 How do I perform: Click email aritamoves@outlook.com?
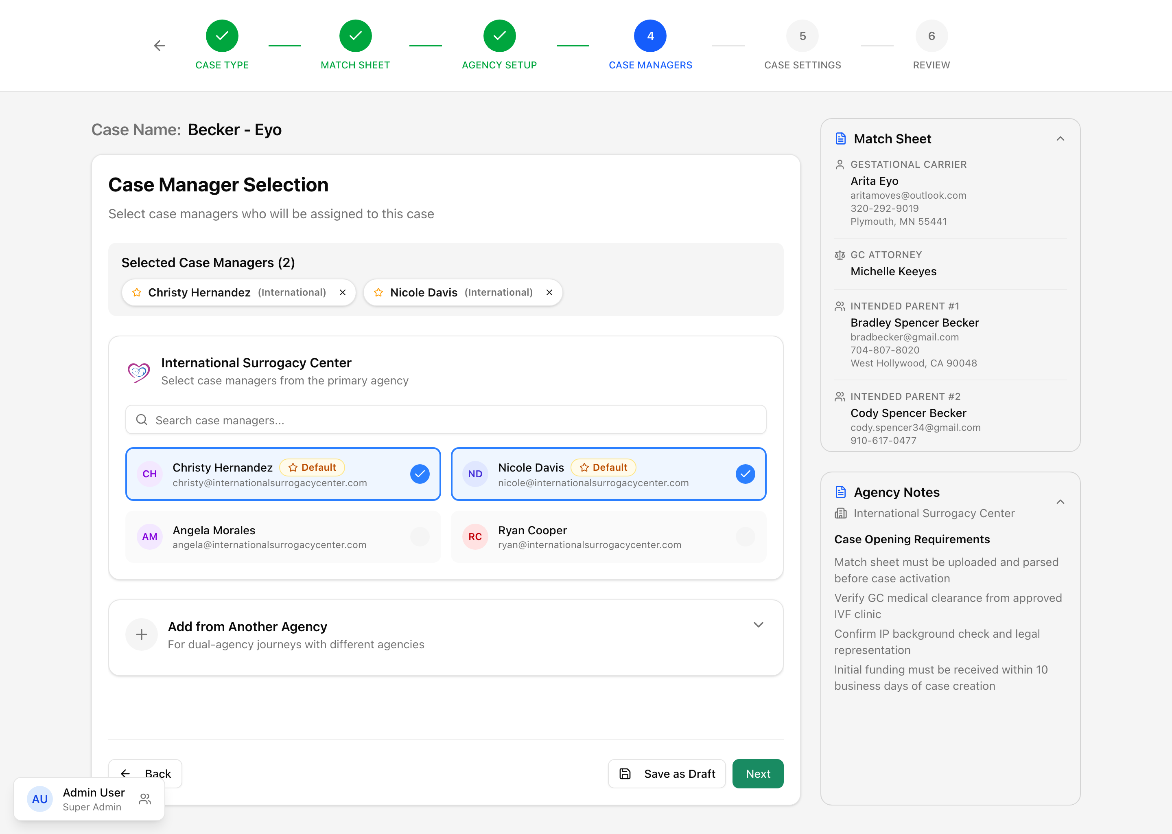[908, 195]
